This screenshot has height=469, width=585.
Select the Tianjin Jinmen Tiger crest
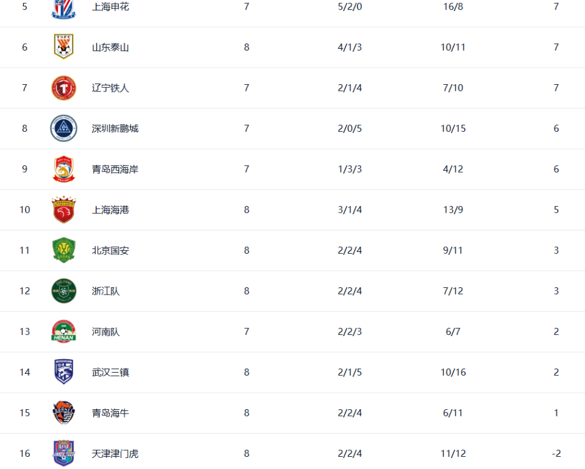point(64,453)
